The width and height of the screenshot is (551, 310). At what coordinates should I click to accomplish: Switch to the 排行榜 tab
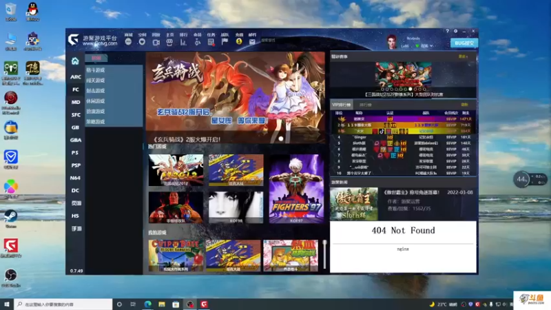pos(366,105)
